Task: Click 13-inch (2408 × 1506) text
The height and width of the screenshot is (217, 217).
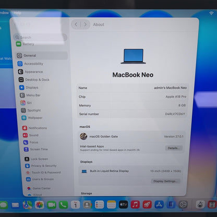Action: [165, 171]
